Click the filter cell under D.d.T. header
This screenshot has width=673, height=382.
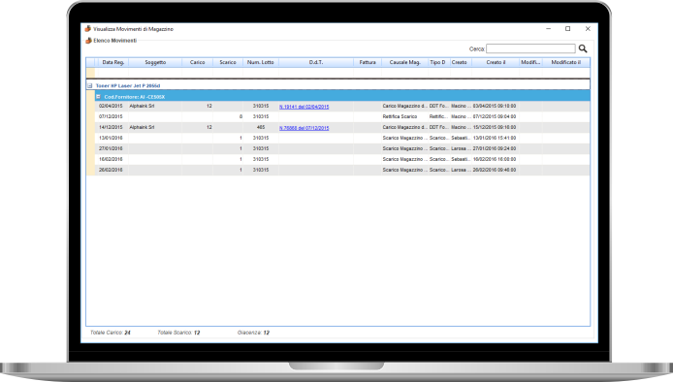click(316, 72)
